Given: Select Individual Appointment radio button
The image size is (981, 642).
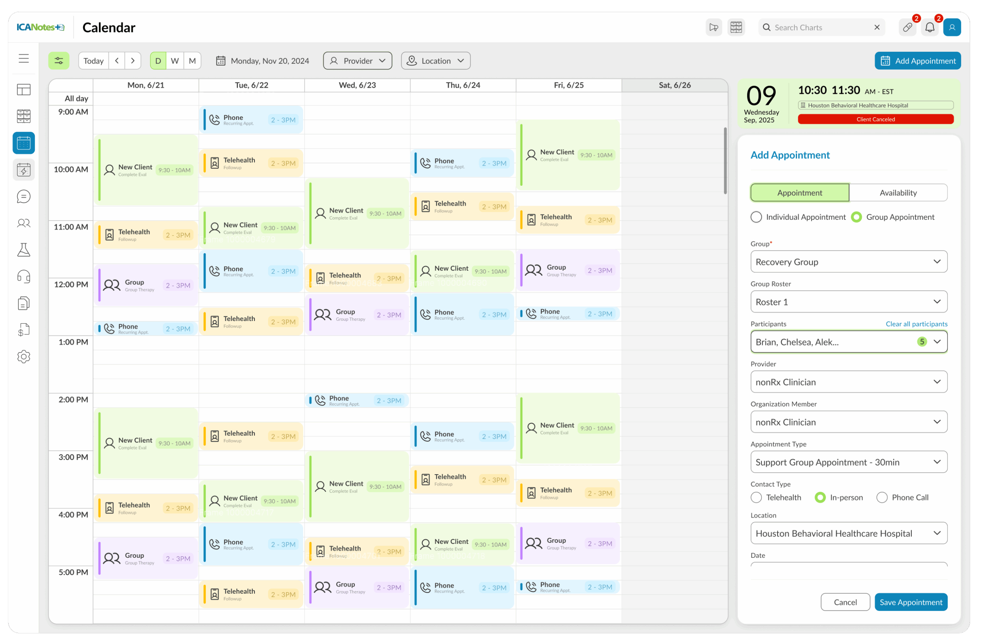Looking at the screenshot, I should [756, 217].
